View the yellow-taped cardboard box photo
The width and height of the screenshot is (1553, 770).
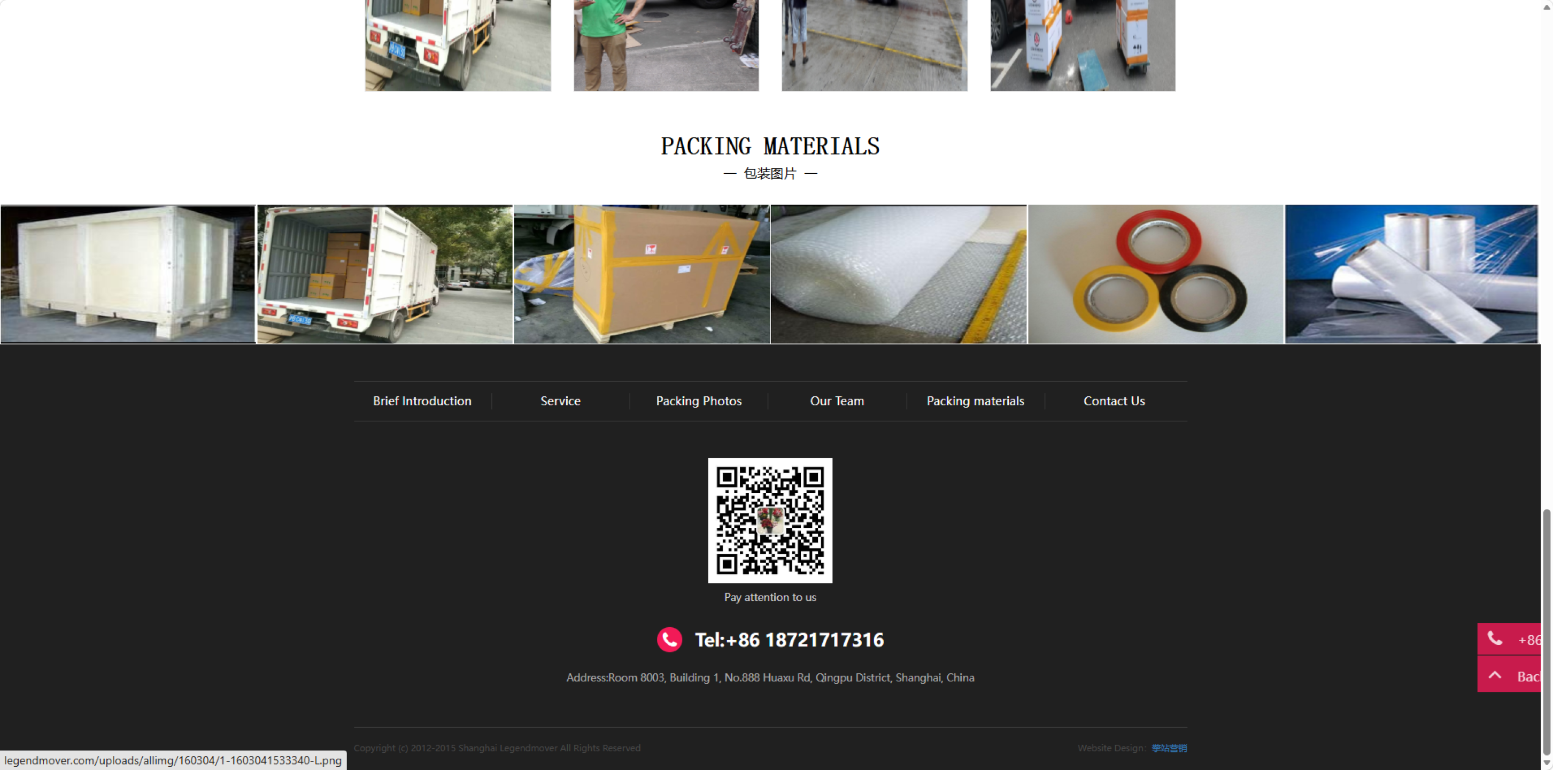(x=642, y=274)
